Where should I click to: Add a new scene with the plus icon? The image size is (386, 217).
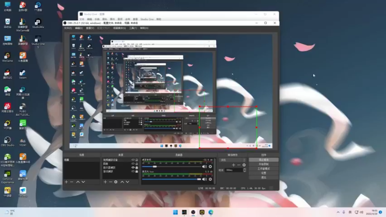(66, 182)
